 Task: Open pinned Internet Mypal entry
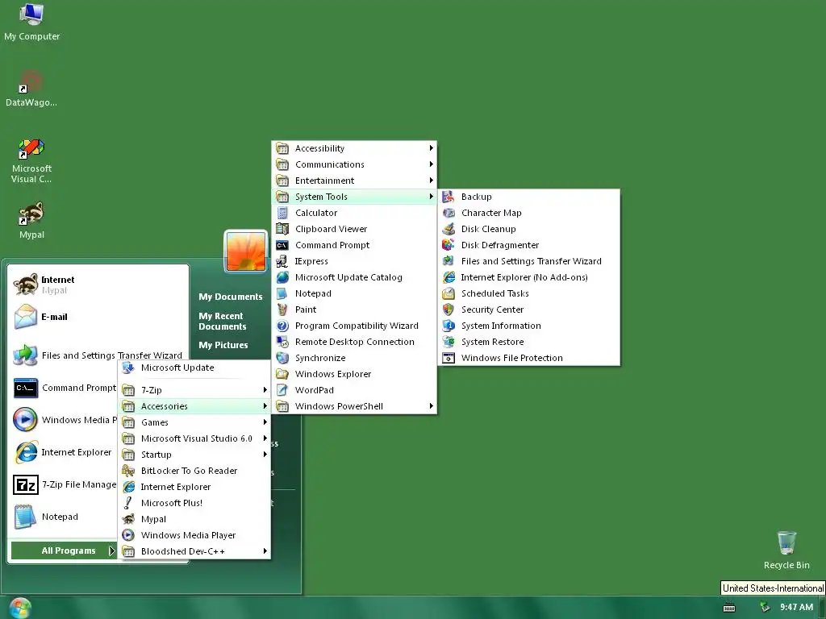point(98,285)
